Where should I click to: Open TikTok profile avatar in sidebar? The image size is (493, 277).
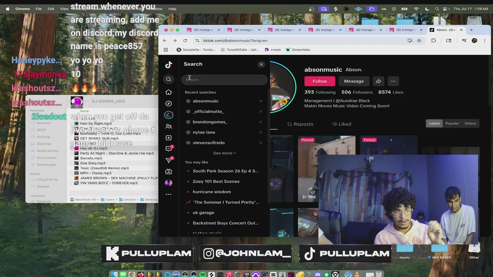(x=169, y=183)
